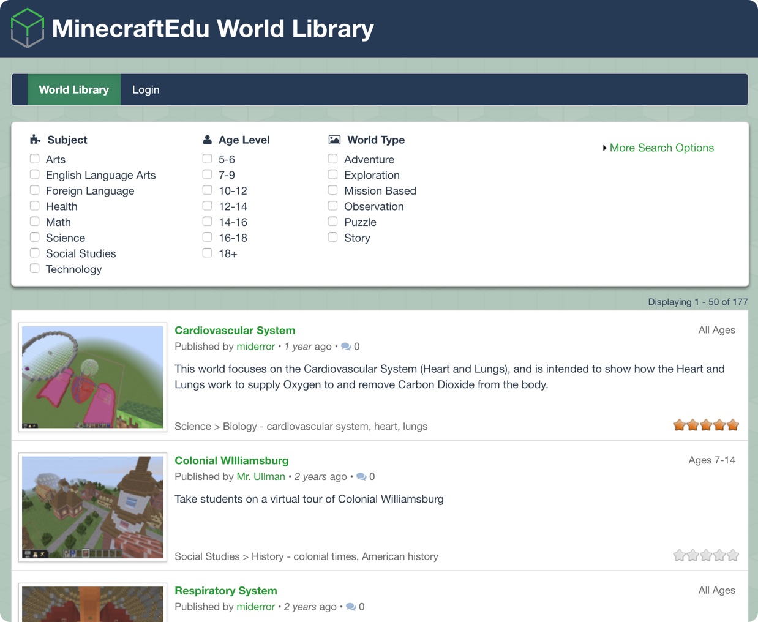
Task: Click the Subject section header icon
Action: pos(35,140)
